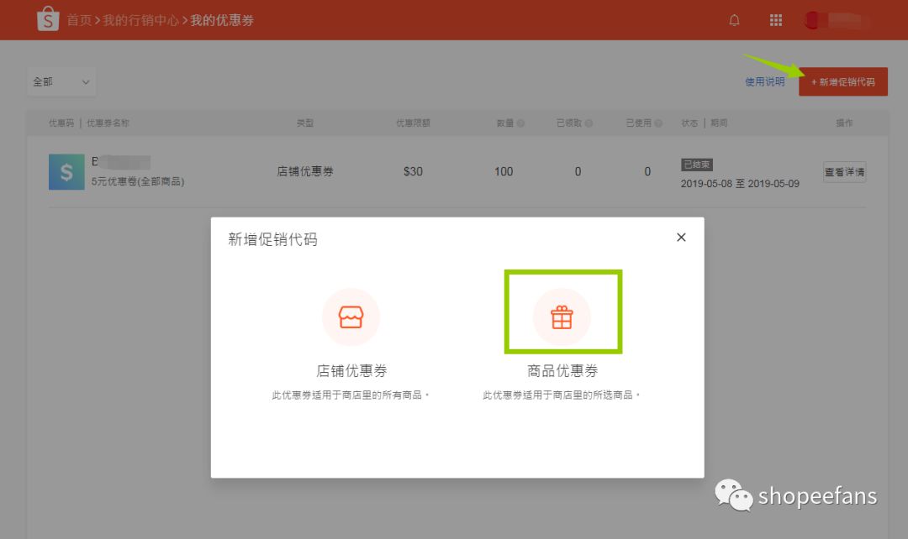Screen dimensions: 908x539
Task: Open the notification bell
Action: pos(734,19)
